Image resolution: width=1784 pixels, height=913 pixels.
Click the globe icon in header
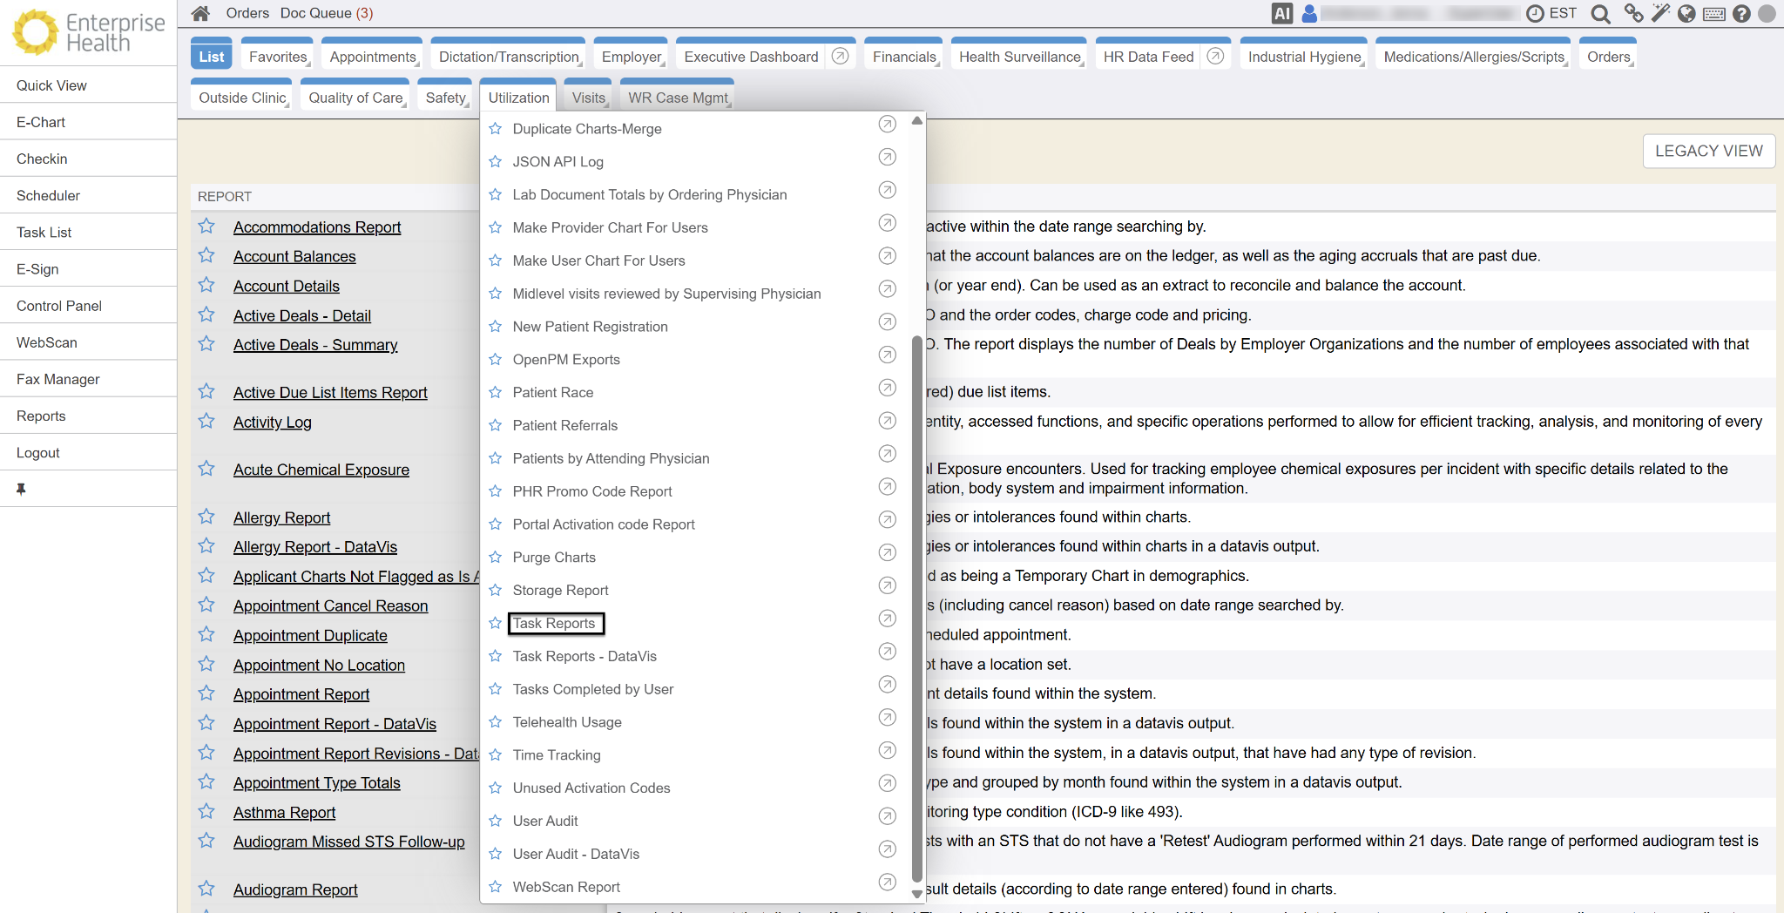1686,13
